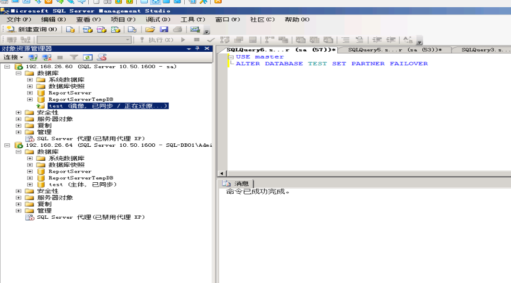
Task: Click the Parse checkmark icon
Action: click(211, 40)
